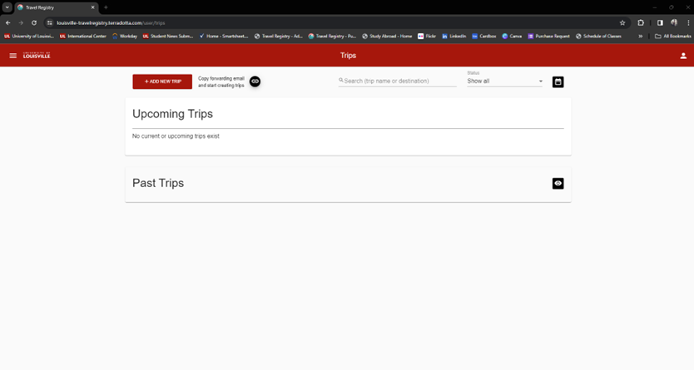Open the Status Show all dropdown
The height and width of the screenshot is (370, 694).
[x=505, y=81]
